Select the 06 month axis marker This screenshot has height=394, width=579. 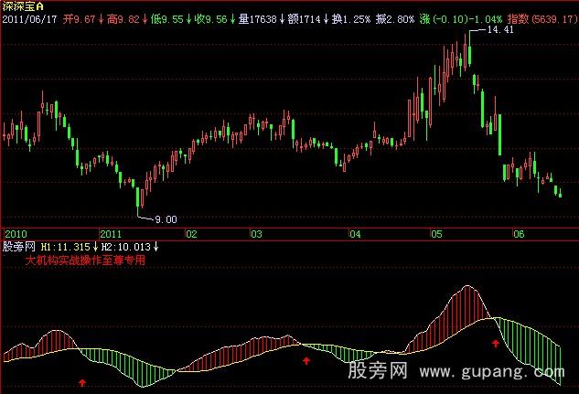coord(519,234)
